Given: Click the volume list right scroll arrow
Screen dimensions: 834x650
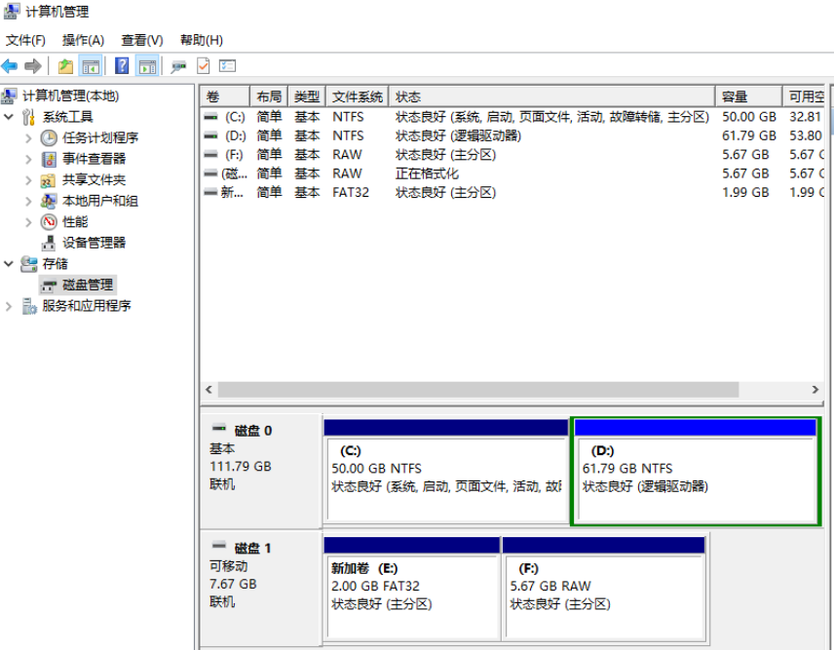Looking at the screenshot, I should click(x=815, y=390).
